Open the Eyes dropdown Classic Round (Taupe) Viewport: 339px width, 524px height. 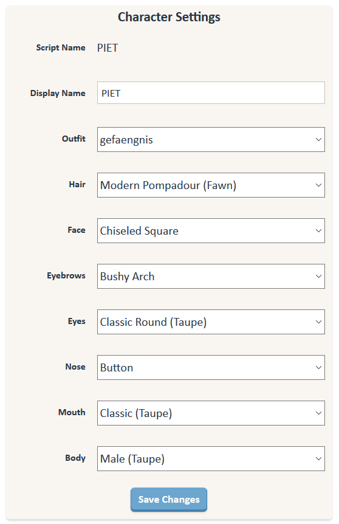[x=211, y=322]
